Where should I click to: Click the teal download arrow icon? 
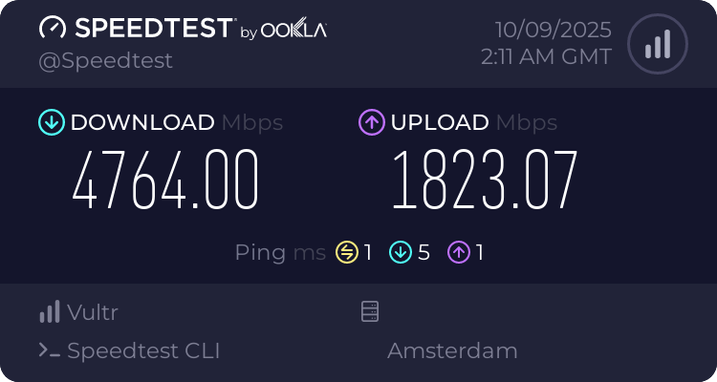pyautogui.click(x=51, y=122)
